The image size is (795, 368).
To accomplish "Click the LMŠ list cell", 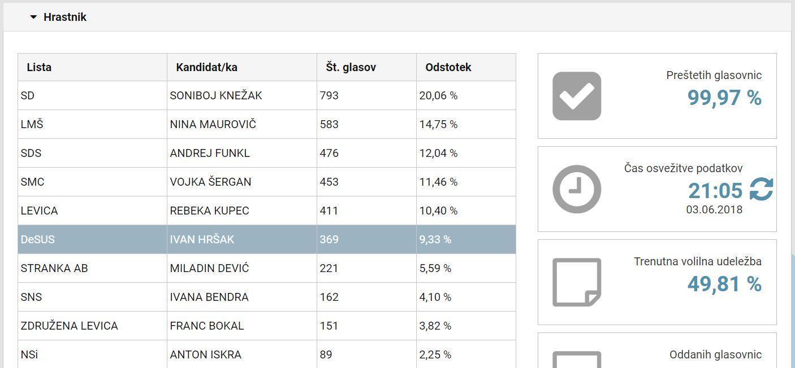I will tap(32, 125).
